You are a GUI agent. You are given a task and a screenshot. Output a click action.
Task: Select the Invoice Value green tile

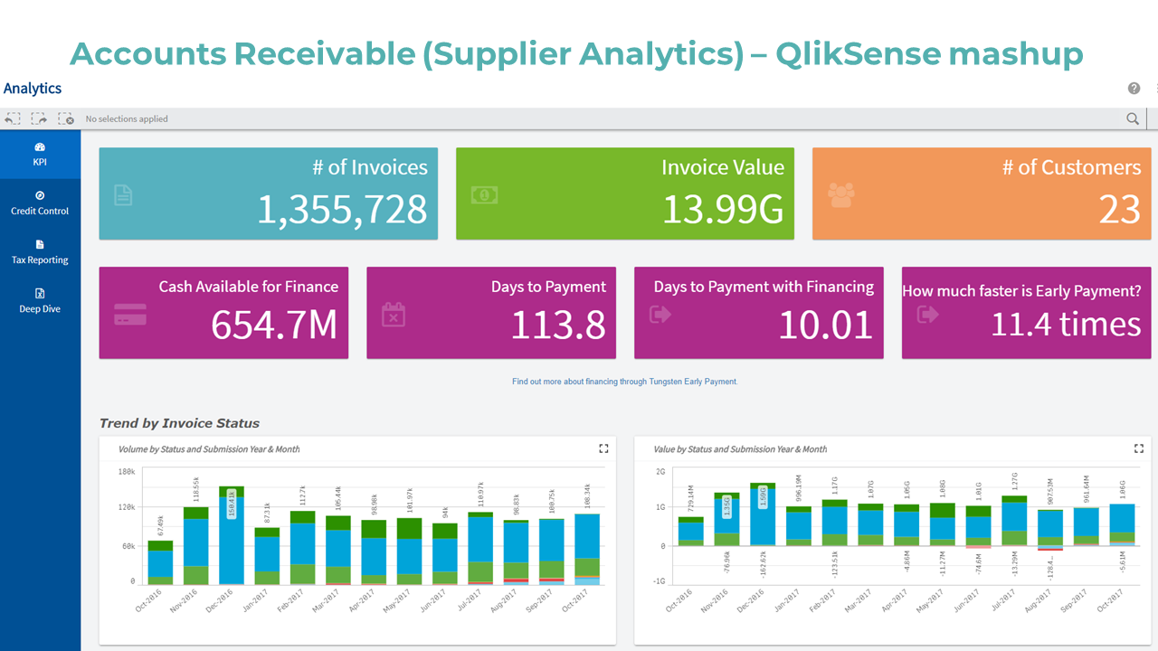click(624, 193)
